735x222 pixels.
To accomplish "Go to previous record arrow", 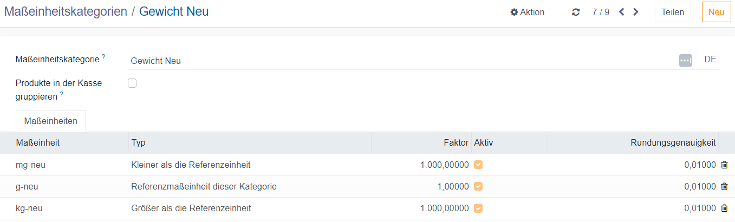I will pos(622,12).
